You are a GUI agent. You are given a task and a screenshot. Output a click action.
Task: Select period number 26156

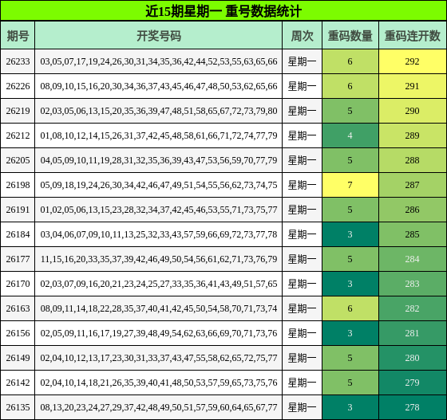point(18,333)
